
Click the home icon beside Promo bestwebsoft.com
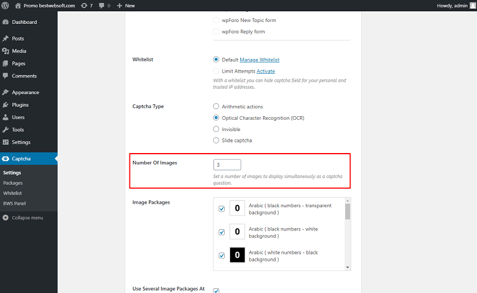(18, 5)
